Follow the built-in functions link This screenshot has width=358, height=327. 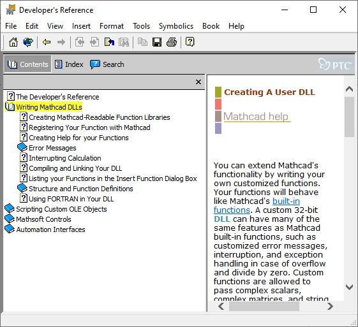257,205
